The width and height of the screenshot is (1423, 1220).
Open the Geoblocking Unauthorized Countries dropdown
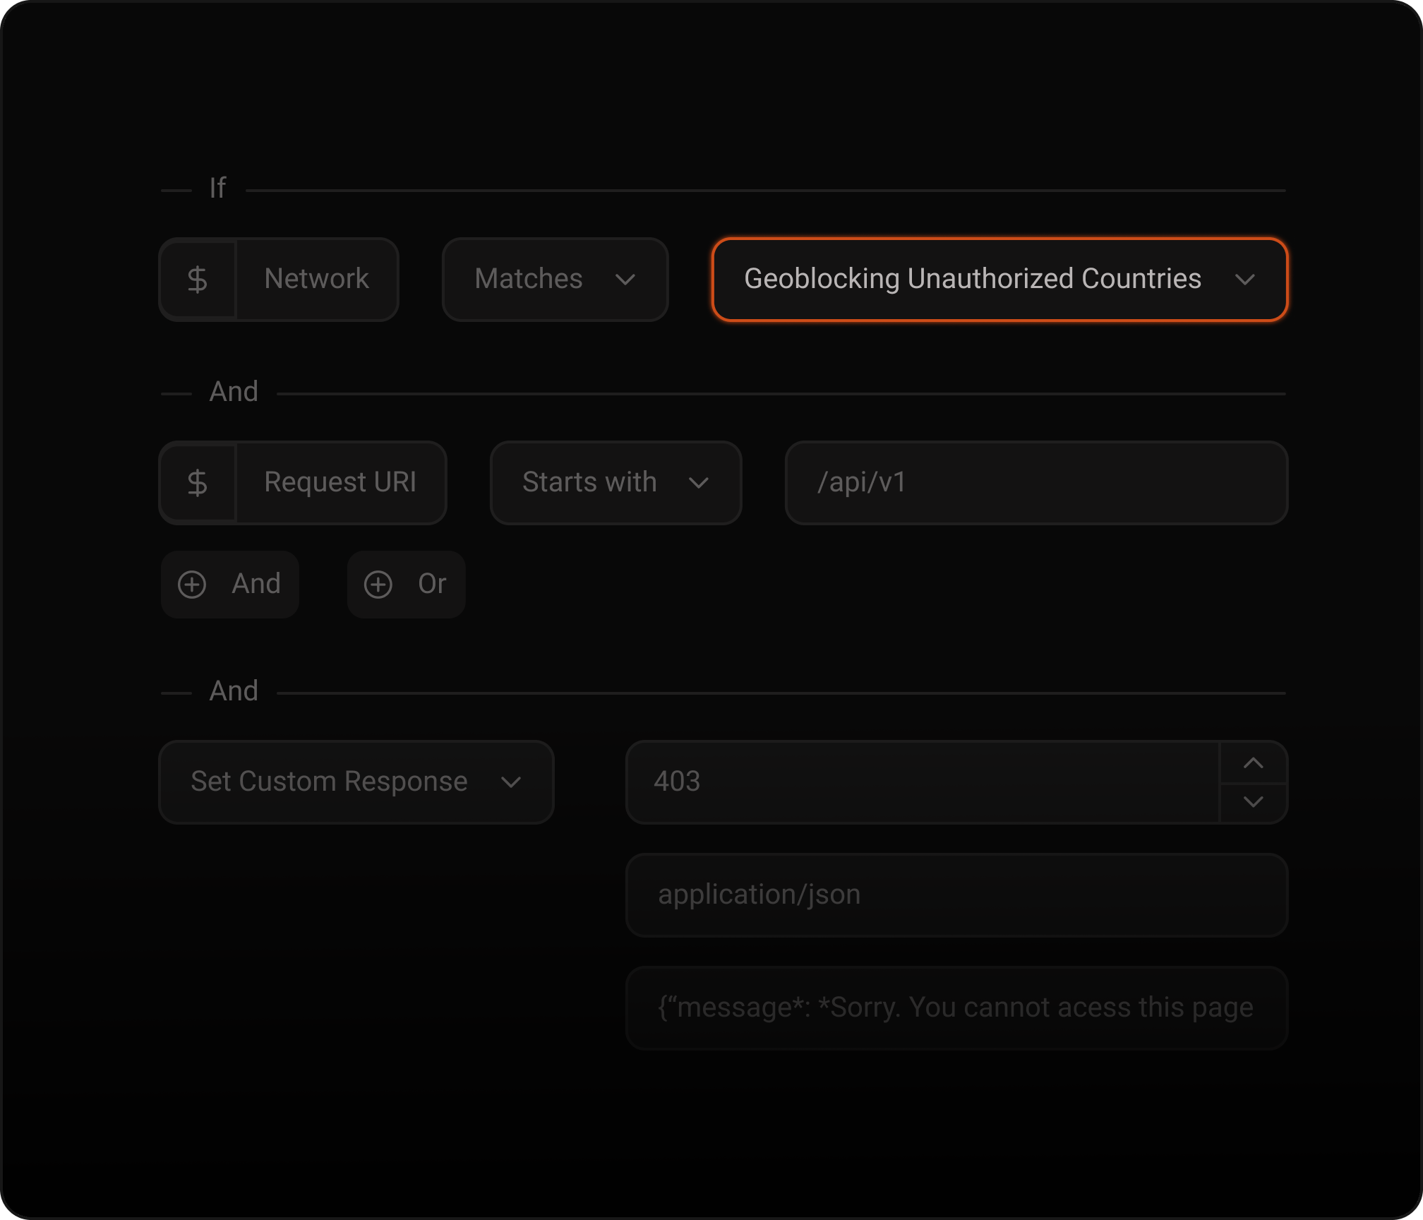(1000, 280)
